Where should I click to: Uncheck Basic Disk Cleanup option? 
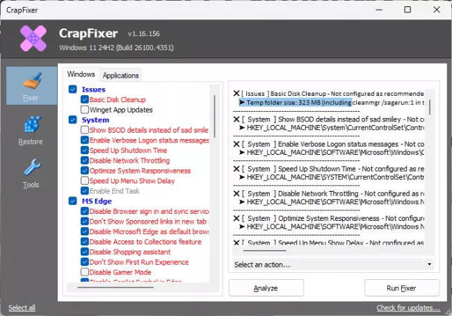pos(84,100)
